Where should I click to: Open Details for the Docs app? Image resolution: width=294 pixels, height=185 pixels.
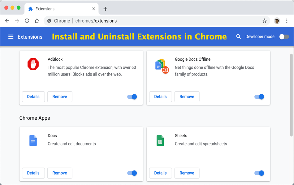(33, 173)
